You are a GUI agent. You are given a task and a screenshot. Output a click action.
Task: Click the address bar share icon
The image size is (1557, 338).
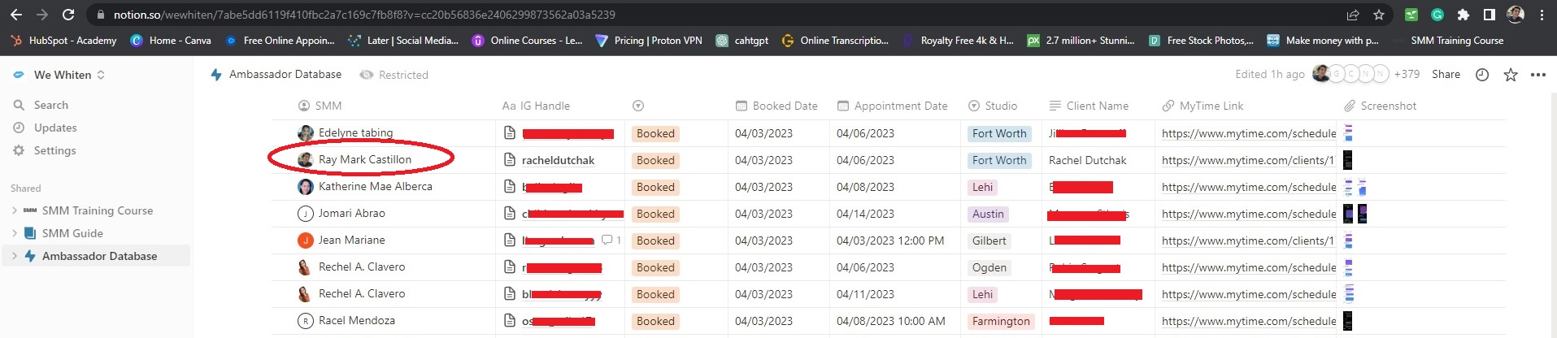point(1353,15)
